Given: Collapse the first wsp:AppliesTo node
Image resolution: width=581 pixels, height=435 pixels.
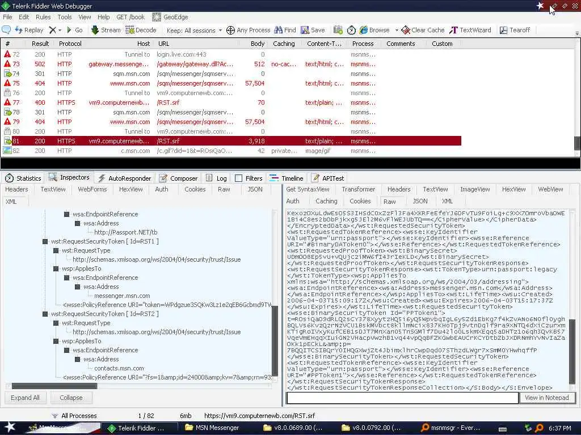Looking at the screenshot, I should click(56, 268).
